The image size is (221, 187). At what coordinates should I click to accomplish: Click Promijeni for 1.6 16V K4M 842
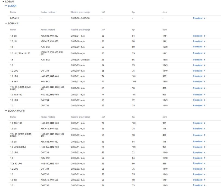click(198, 82)
